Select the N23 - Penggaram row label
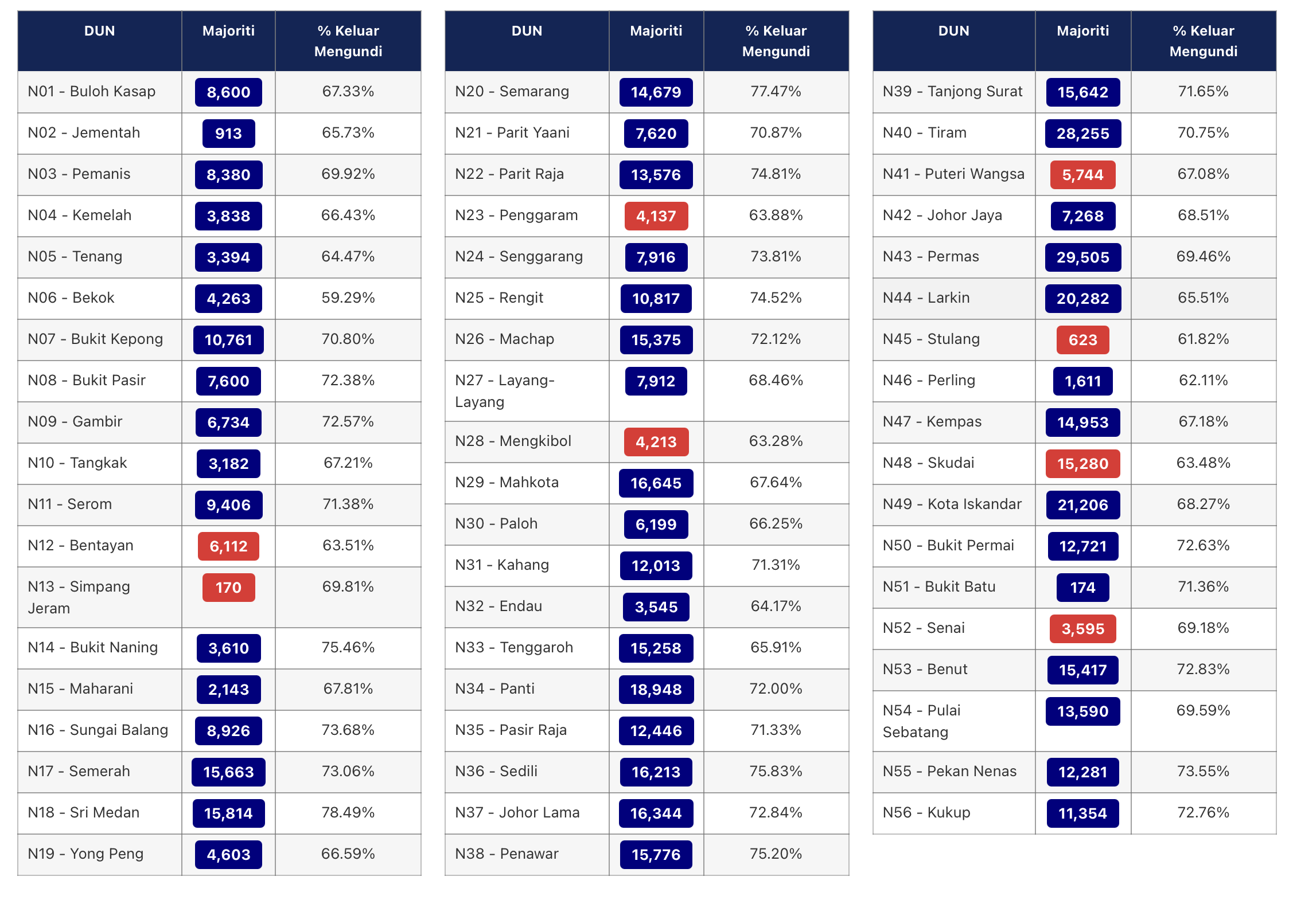This screenshot has height=900, width=1293. (516, 216)
